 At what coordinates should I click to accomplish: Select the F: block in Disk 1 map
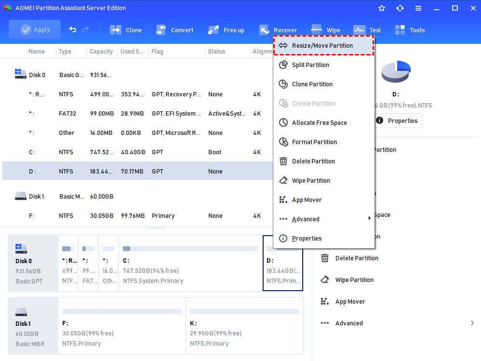(122, 325)
